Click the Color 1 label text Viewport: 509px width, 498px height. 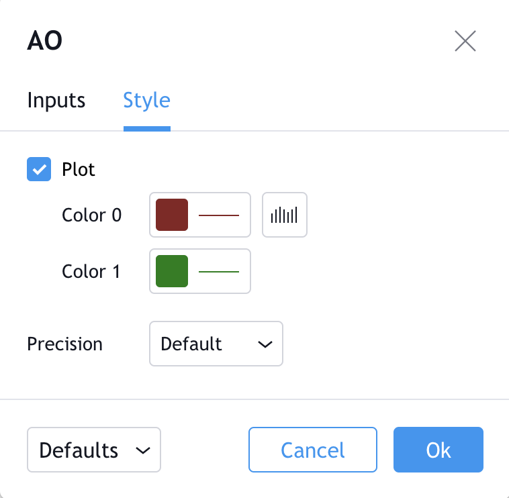(x=91, y=272)
